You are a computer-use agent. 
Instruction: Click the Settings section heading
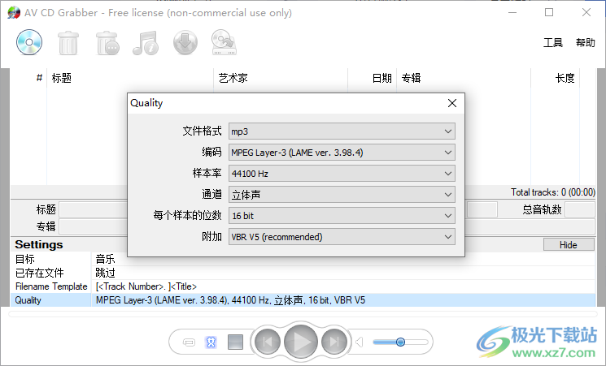[x=39, y=244]
